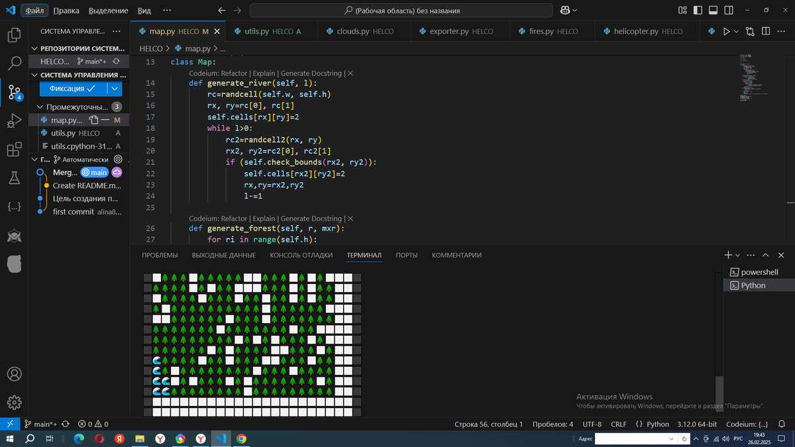Viewport: 795px width, 447px height.
Task: Open the Extensions view
Action: pos(14,150)
